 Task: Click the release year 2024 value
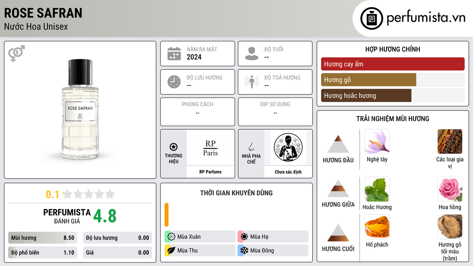[x=194, y=57]
